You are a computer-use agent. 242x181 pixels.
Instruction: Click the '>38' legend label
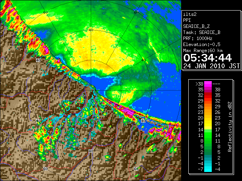point(199,84)
